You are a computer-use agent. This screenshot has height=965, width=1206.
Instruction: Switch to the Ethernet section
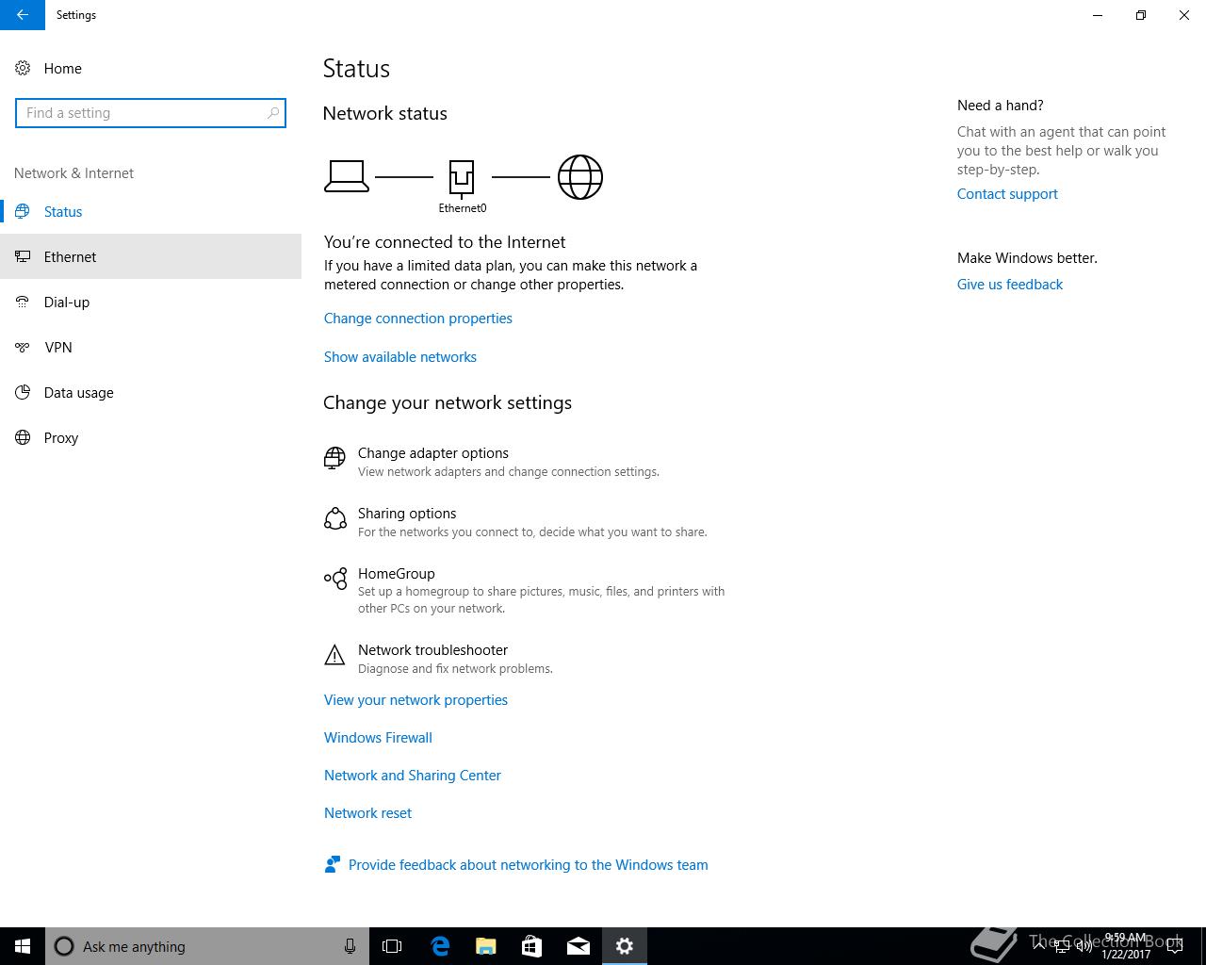tap(151, 256)
